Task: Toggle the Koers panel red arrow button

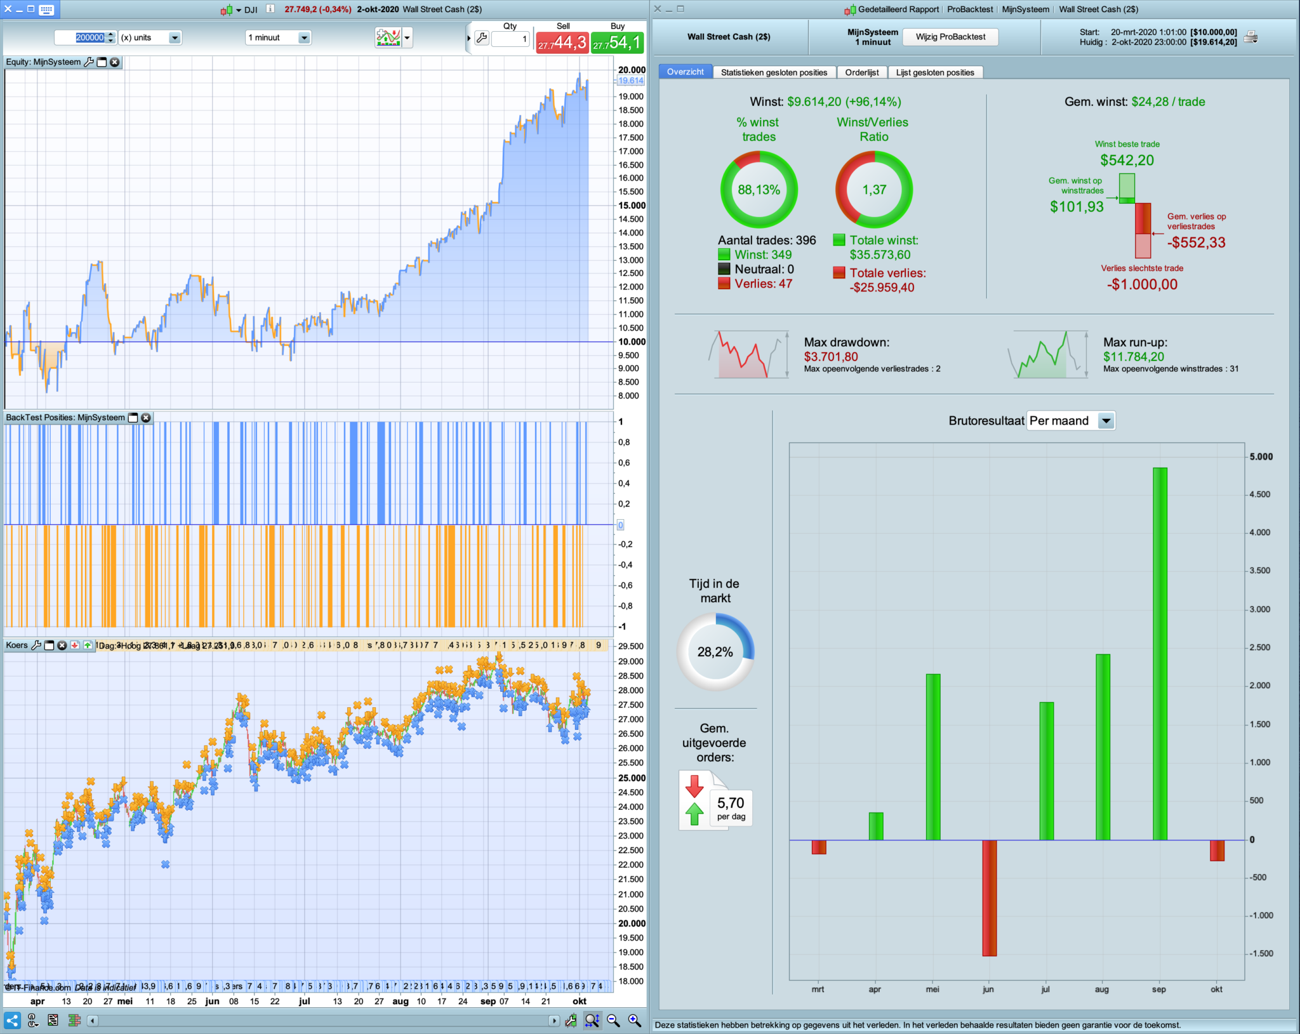Action: tap(75, 646)
